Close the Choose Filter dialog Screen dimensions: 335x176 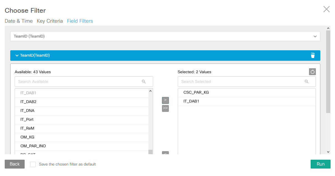click(x=326, y=9)
